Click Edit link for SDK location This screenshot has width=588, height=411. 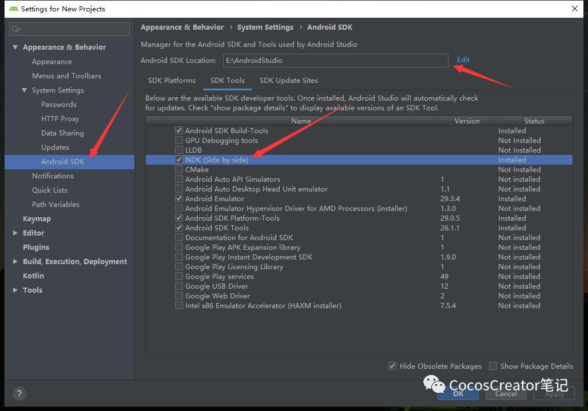pos(463,60)
